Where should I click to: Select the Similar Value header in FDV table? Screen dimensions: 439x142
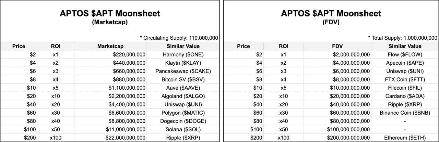tap(405, 46)
